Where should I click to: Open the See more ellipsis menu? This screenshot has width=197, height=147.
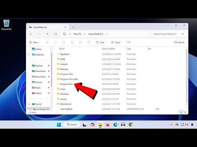pyautogui.click(x=129, y=42)
